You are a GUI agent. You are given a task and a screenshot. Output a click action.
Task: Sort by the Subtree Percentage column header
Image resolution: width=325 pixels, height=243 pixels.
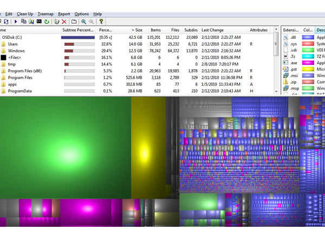pyautogui.click(x=78, y=30)
